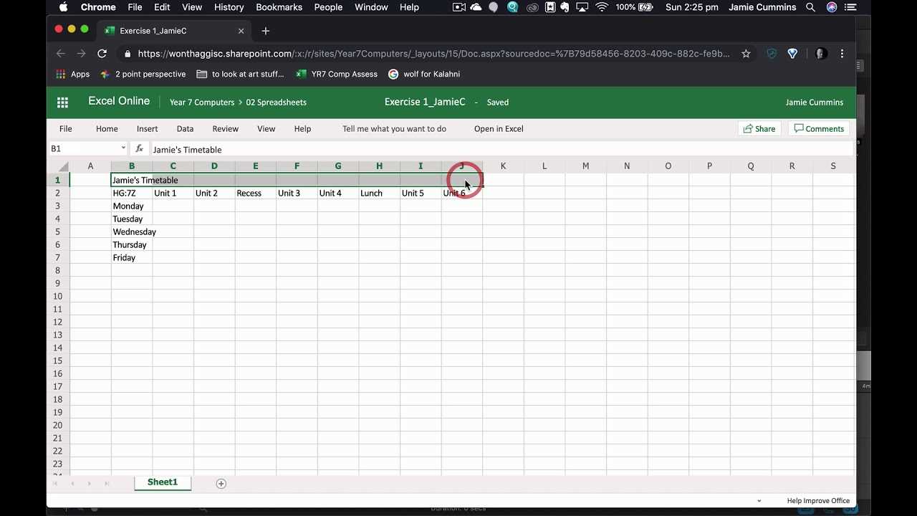Open wolf for Kalahni bookmark

[x=424, y=74]
